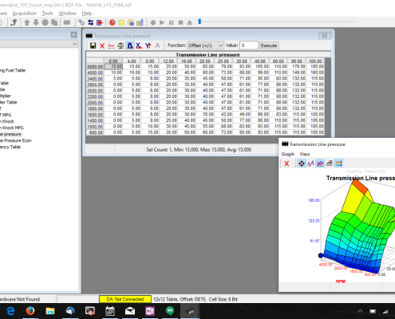Image resolution: width=395 pixels, height=319 pixels.
Task: Click the blue box with red arrow icon
Action: click(100, 22)
